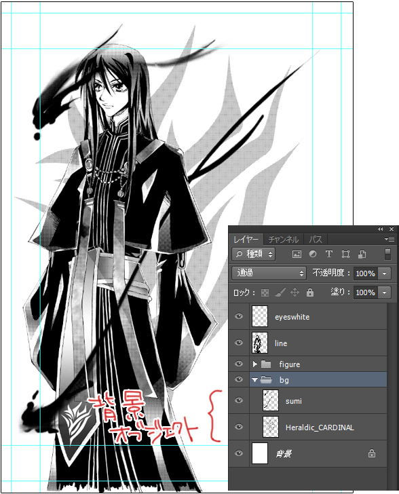Hide the bg group

(239, 379)
